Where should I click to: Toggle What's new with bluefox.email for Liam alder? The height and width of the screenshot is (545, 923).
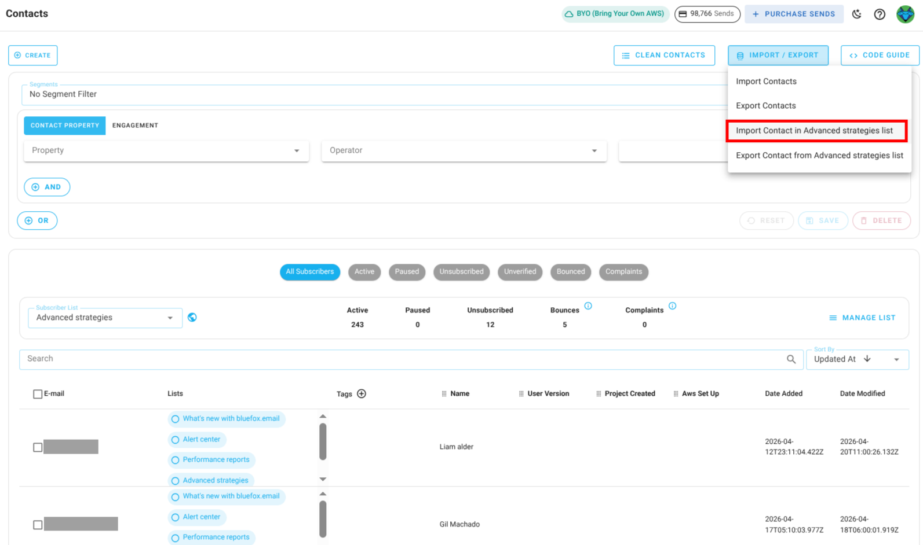(x=226, y=419)
